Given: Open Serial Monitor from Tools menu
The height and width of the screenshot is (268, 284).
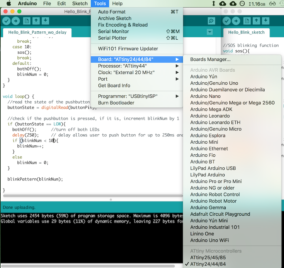Looking at the screenshot, I should [137, 31].
